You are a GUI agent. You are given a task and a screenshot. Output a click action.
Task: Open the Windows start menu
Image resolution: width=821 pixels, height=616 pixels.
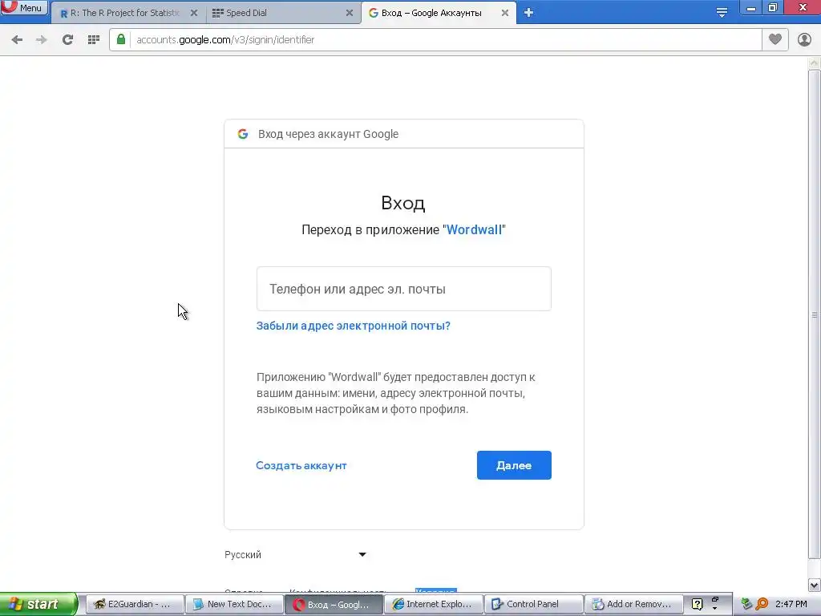click(38, 604)
